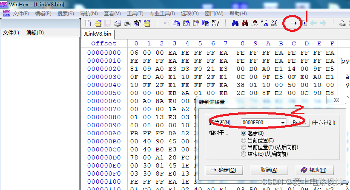Click hex byte 78 in row 000000D0

coord(134,157)
